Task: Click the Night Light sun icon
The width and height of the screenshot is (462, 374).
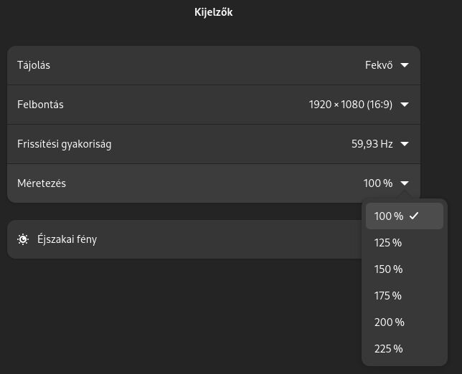Action: point(23,239)
